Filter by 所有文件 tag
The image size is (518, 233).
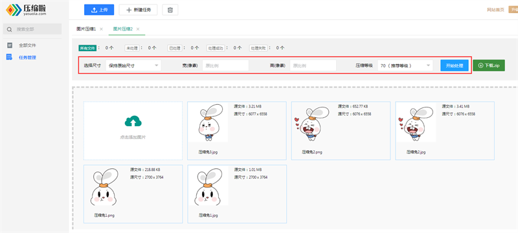pyautogui.click(x=87, y=48)
